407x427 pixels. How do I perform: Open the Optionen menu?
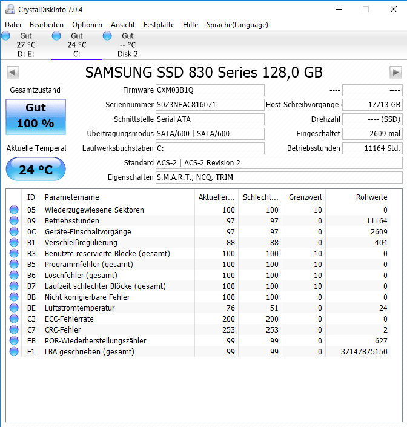[x=87, y=25]
